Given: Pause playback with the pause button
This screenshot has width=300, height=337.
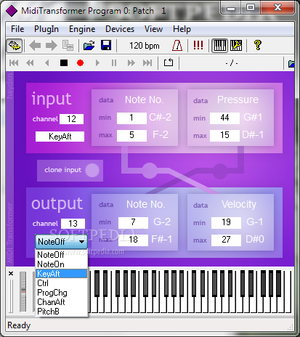Looking at the screenshot, I should tap(114, 63).
